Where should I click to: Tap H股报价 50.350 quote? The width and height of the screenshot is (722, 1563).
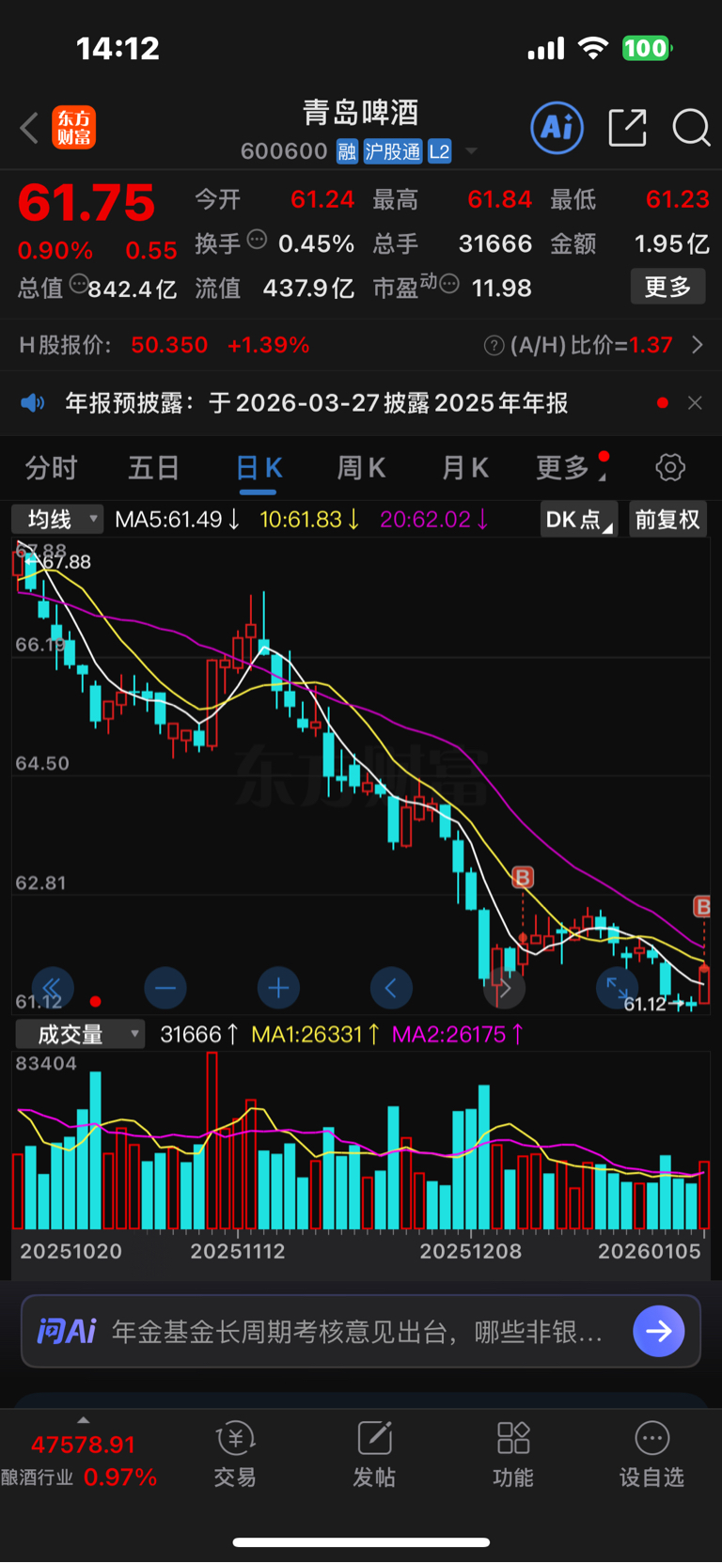point(169,346)
